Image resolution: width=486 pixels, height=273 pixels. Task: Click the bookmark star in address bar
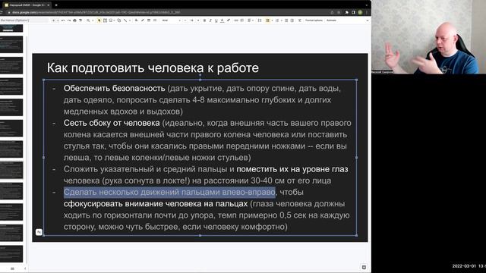339,12
